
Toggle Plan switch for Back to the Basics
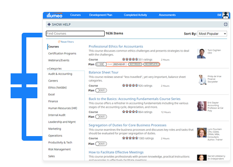click(x=101, y=117)
